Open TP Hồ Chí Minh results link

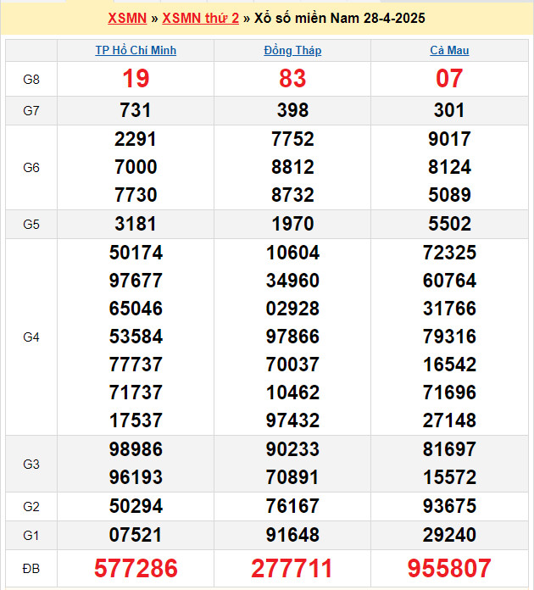point(136,50)
